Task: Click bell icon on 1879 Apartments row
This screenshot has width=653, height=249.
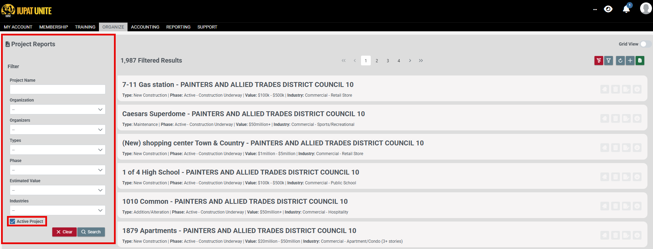Action: pos(605,235)
